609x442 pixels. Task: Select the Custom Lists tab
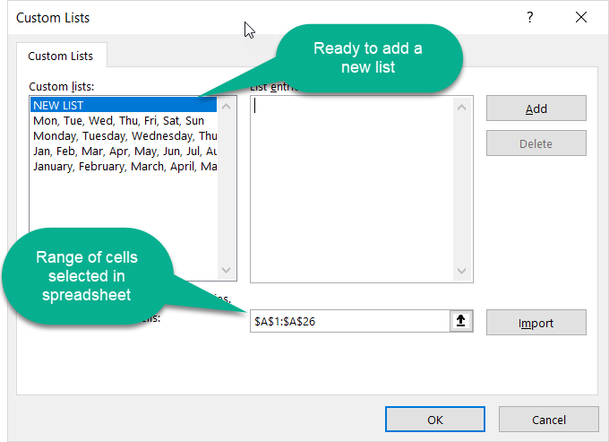click(x=61, y=56)
